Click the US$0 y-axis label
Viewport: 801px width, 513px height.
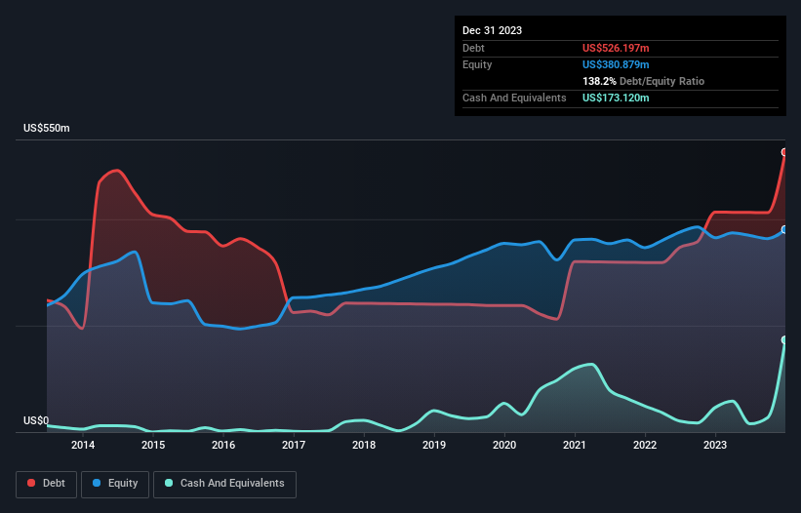[x=36, y=420]
